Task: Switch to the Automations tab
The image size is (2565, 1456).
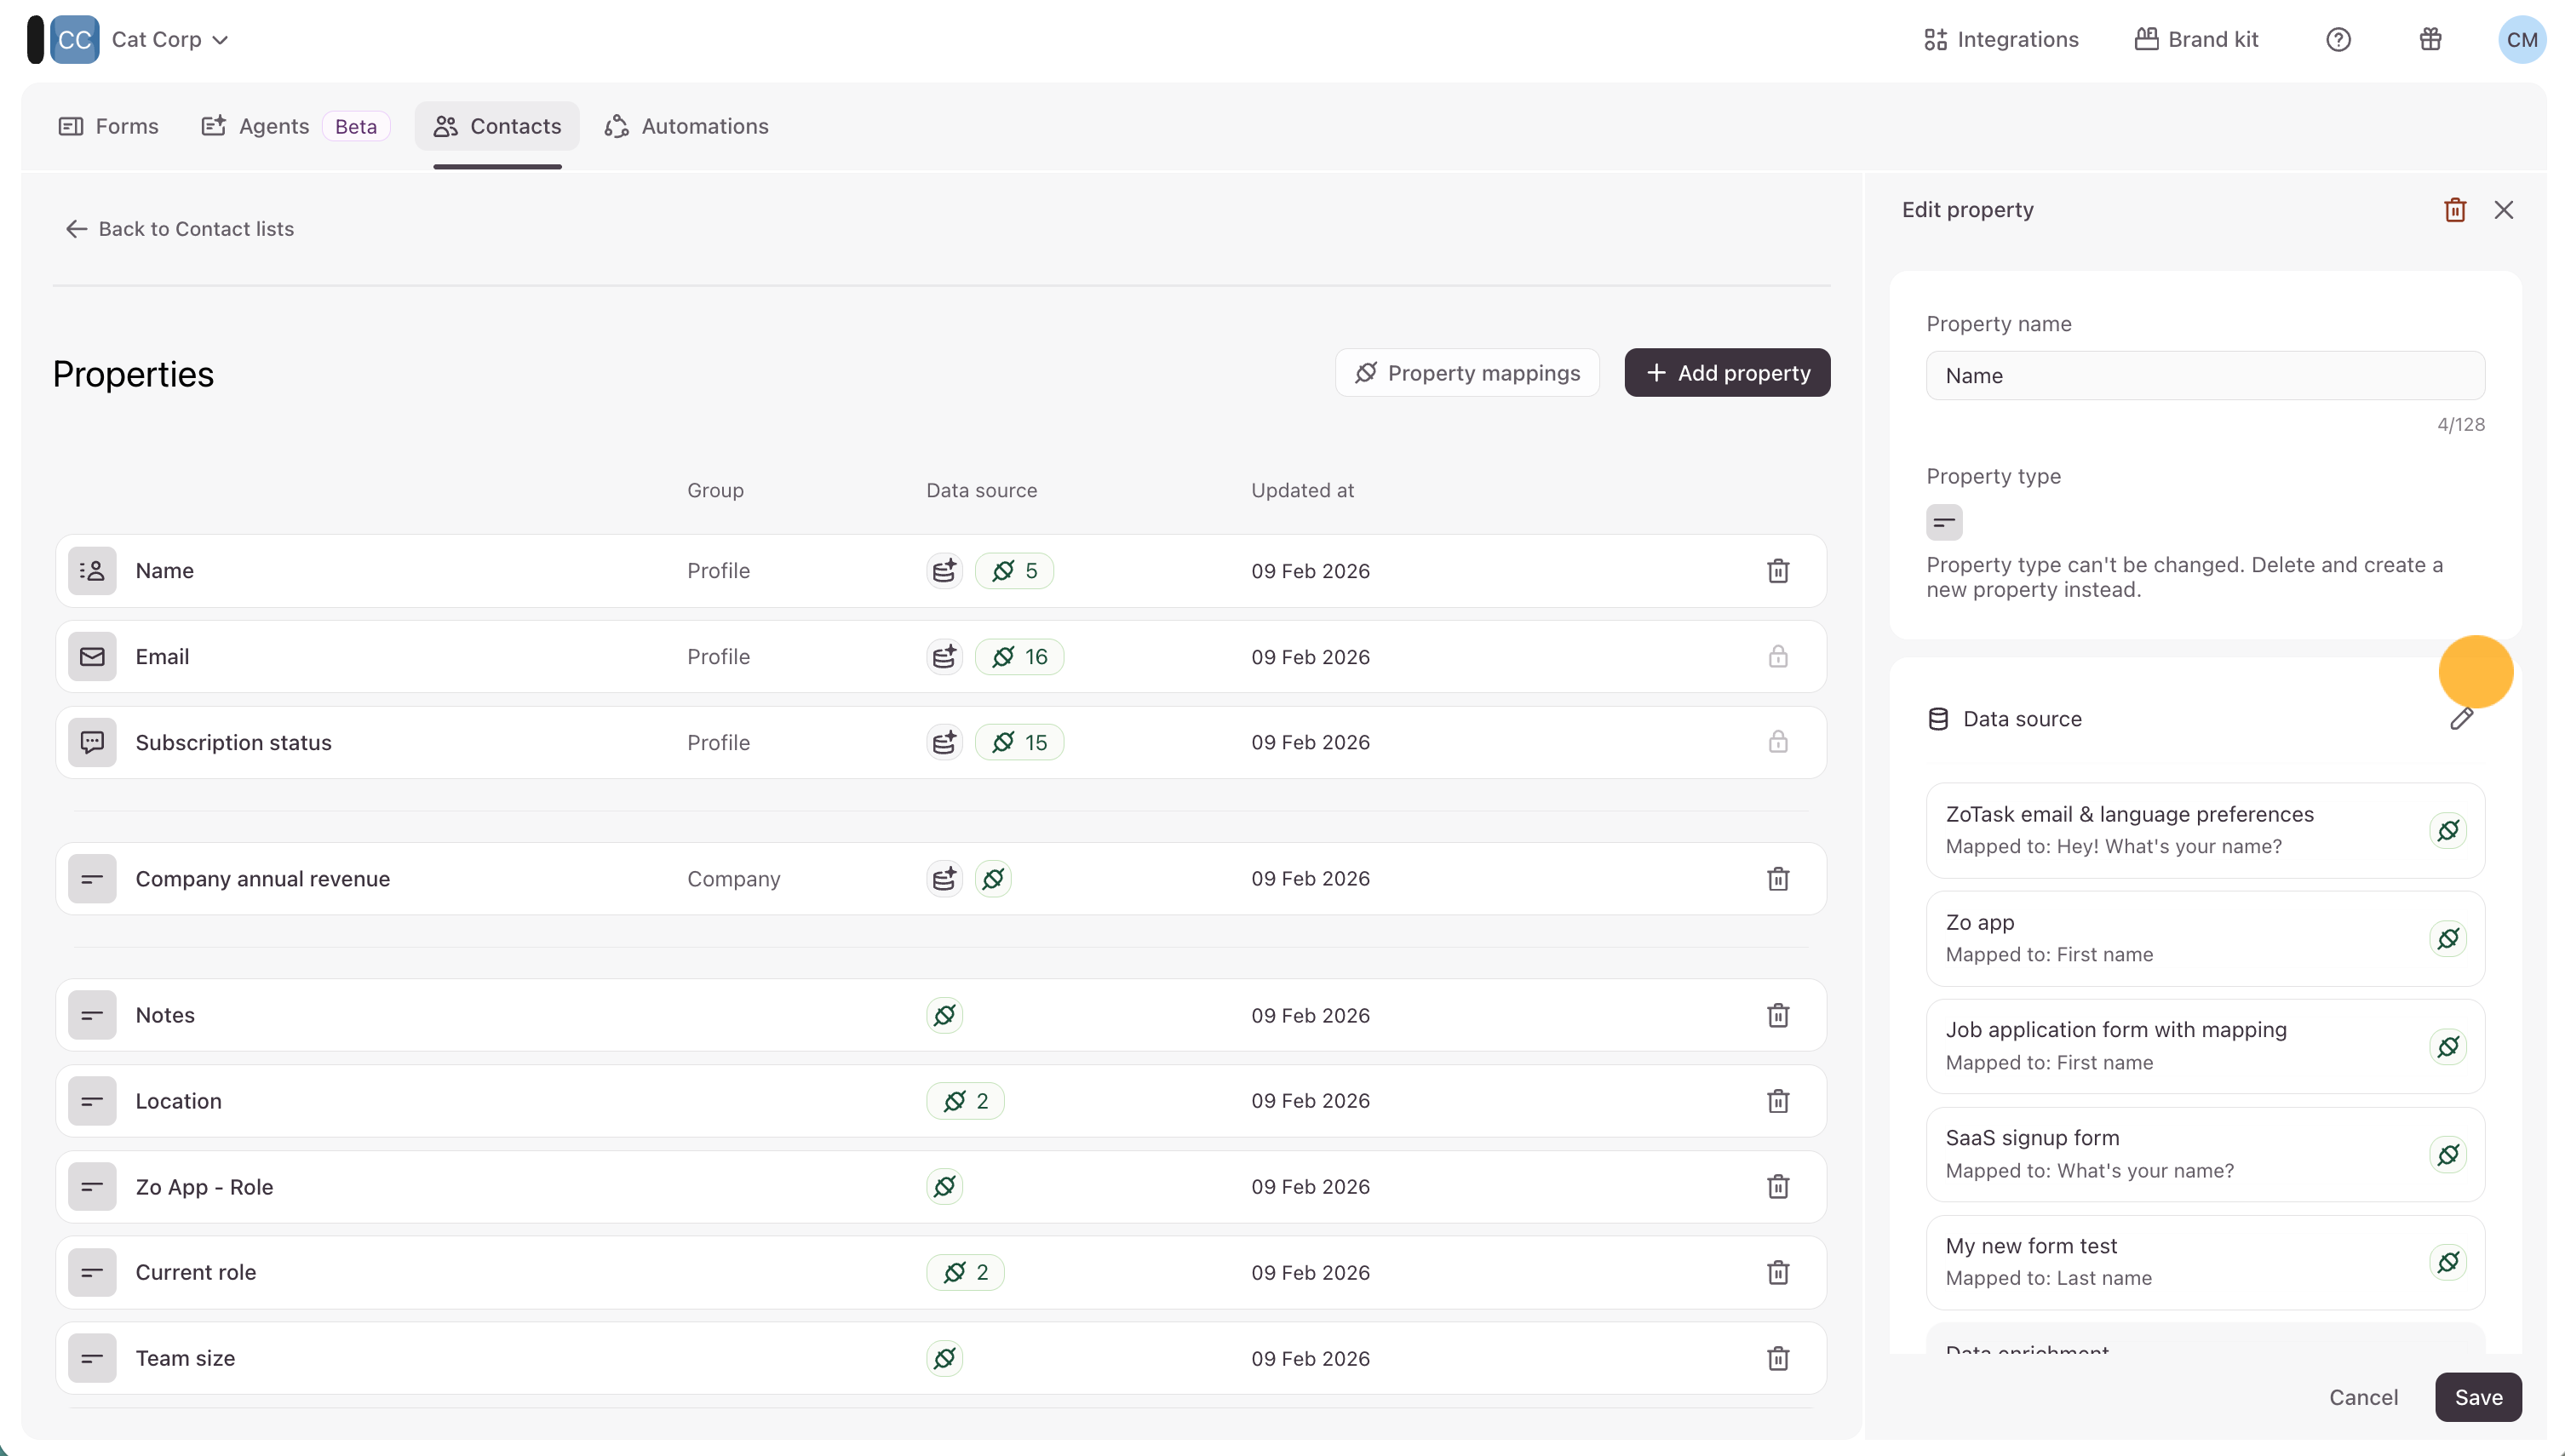Action: pos(686,127)
